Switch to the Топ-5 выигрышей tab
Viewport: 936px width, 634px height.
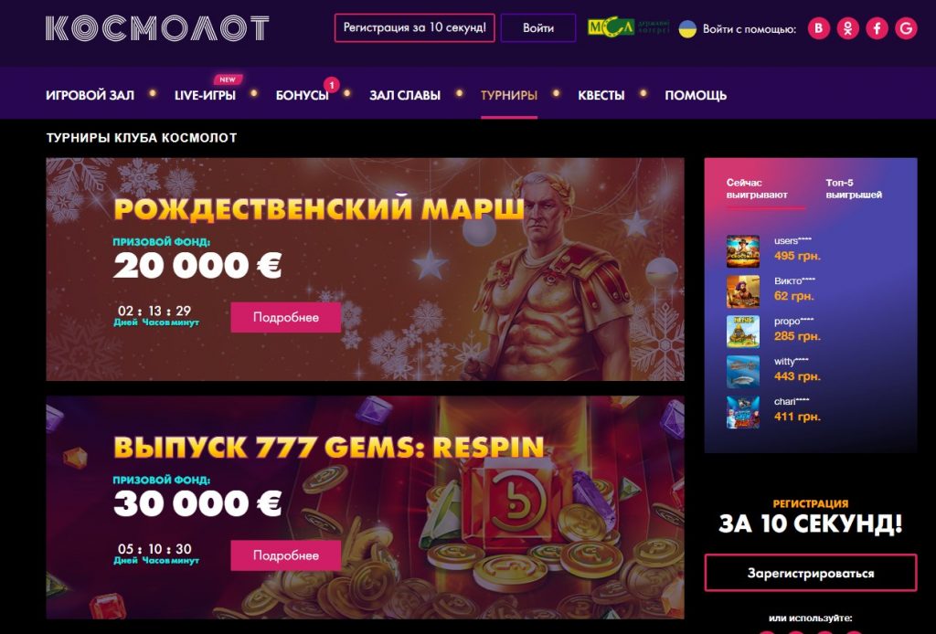click(854, 188)
